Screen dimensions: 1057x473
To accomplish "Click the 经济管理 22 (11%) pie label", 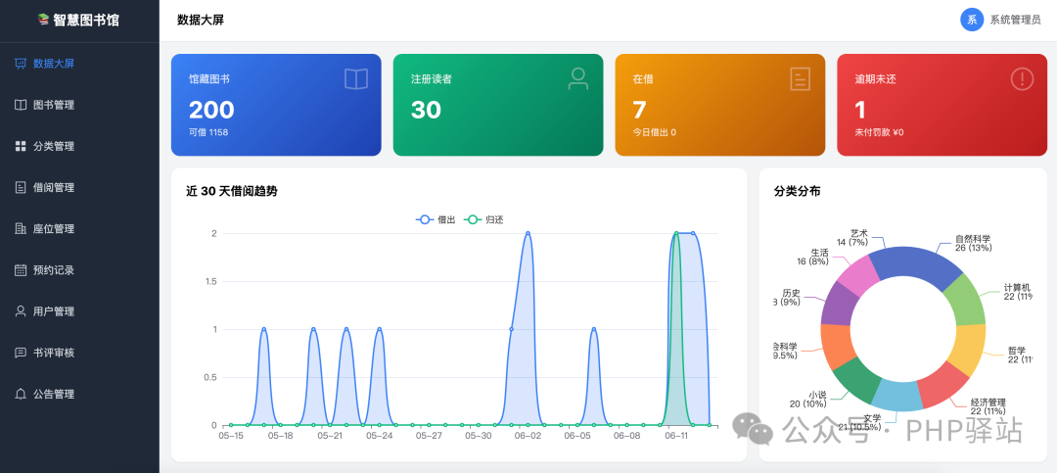I will click(988, 406).
